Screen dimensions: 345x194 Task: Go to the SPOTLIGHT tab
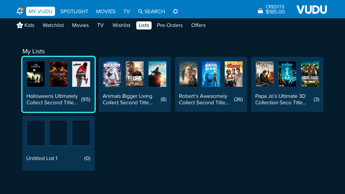tap(74, 12)
